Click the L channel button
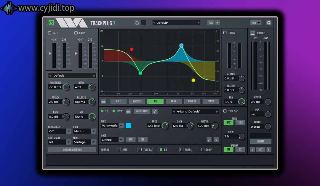The image size is (320, 186). pos(252,150)
